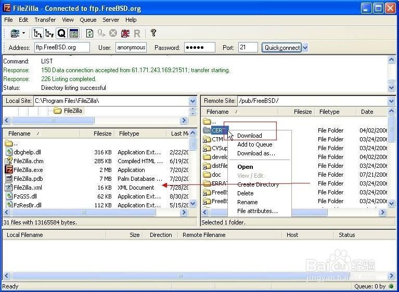The width and height of the screenshot is (399, 292).
Task: Select FzResBr.dll in local file list
Action: [28, 205]
